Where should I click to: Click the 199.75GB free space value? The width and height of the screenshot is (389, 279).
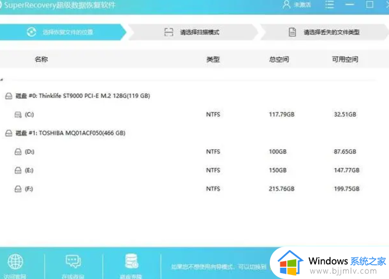pos(346,189)
